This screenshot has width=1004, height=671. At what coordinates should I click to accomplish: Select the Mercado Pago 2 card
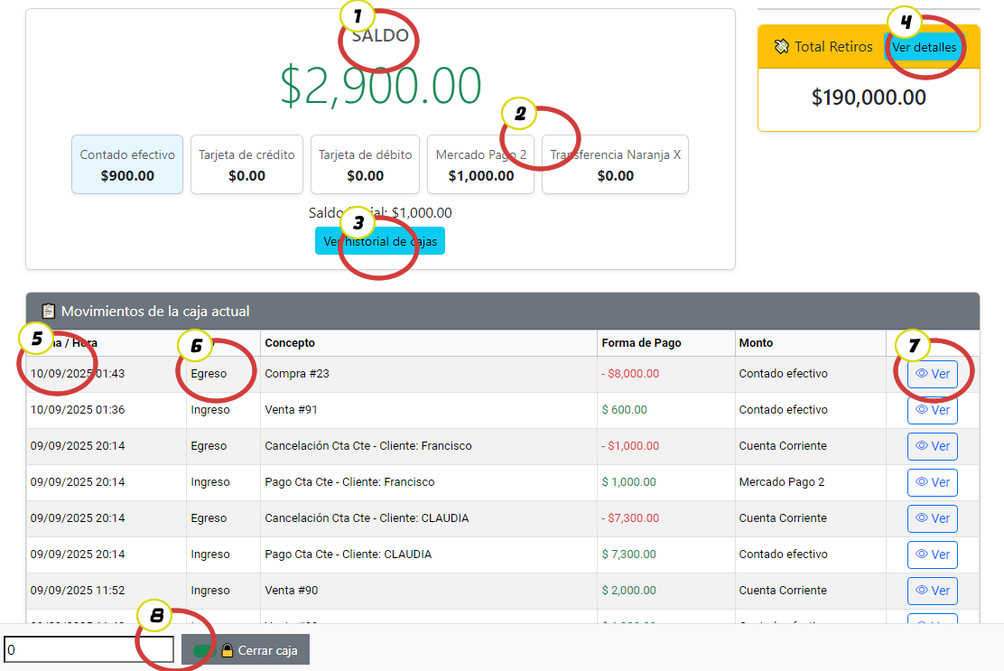481,165
